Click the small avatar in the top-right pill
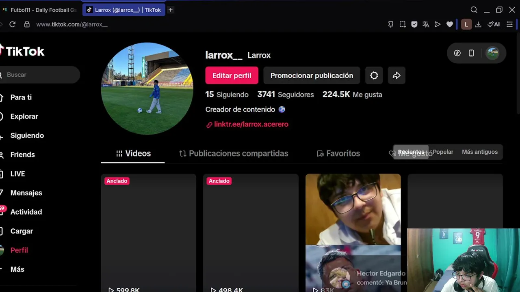The width and height of the screenshot is (520, 292). [493, 53]
